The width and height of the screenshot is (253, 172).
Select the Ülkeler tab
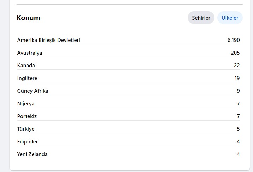coord(230,18)
